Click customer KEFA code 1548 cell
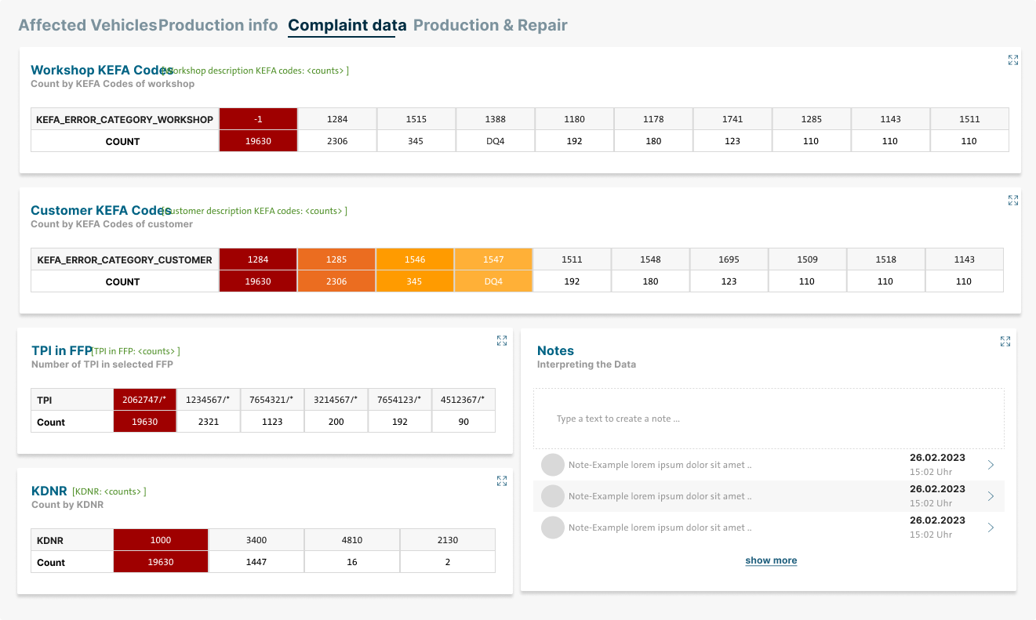The height and width of the screenshot is (620, 1036). point(650,259)
